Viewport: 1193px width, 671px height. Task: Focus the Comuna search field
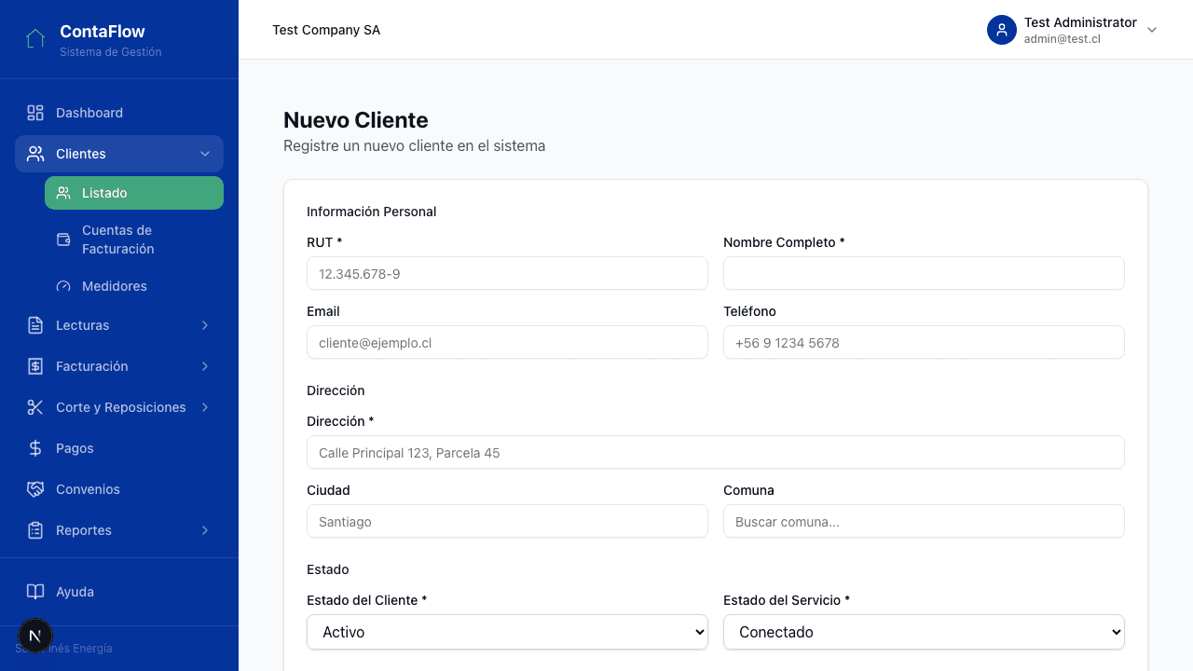point(924,522)
